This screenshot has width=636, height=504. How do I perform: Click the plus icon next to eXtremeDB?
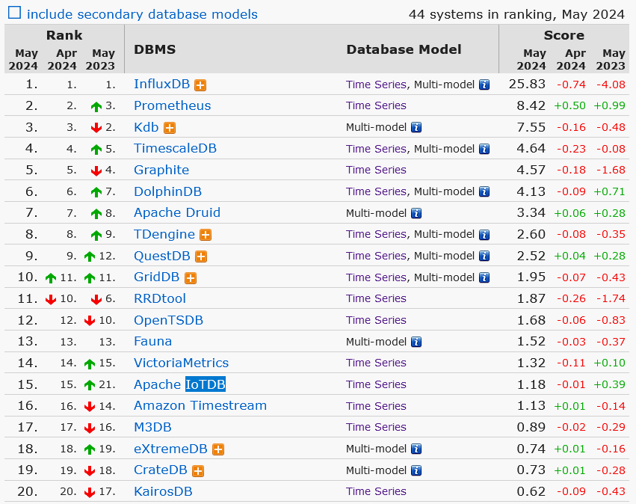coord(218,449)
